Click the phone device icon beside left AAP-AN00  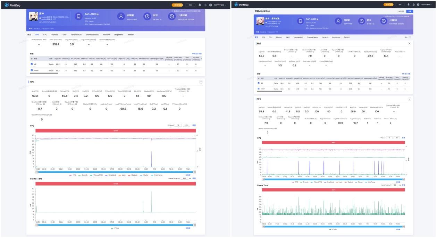click(x=79, y=17)
